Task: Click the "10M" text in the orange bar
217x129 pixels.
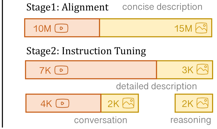Action: tap(42, 28)
